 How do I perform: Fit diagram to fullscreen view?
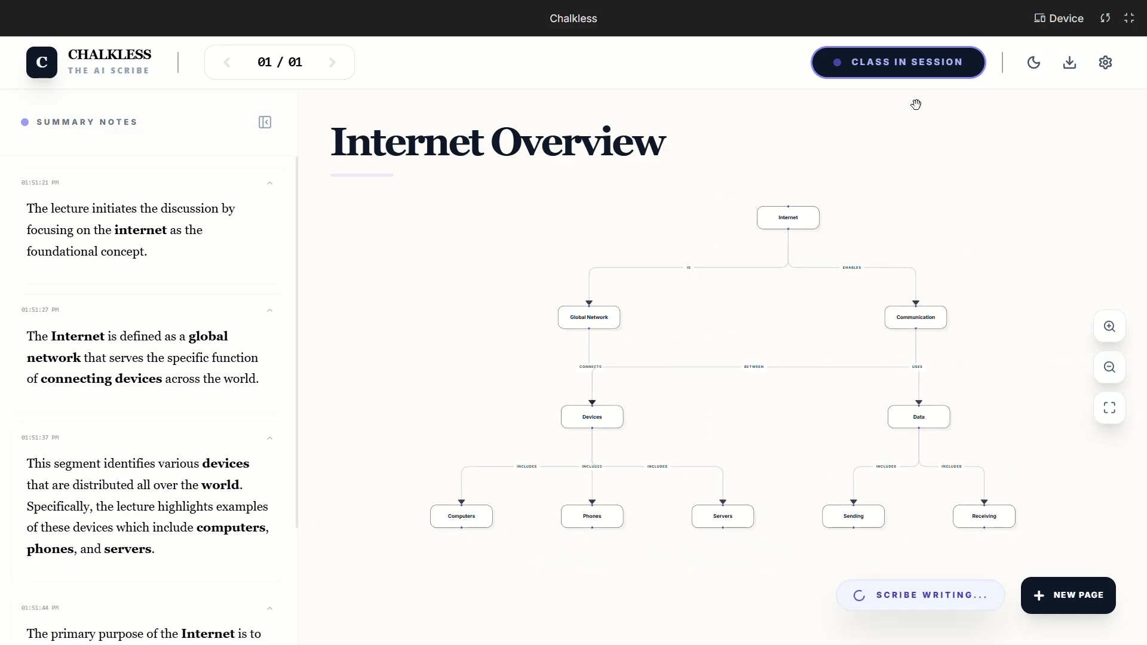(x=1109, y=408)
